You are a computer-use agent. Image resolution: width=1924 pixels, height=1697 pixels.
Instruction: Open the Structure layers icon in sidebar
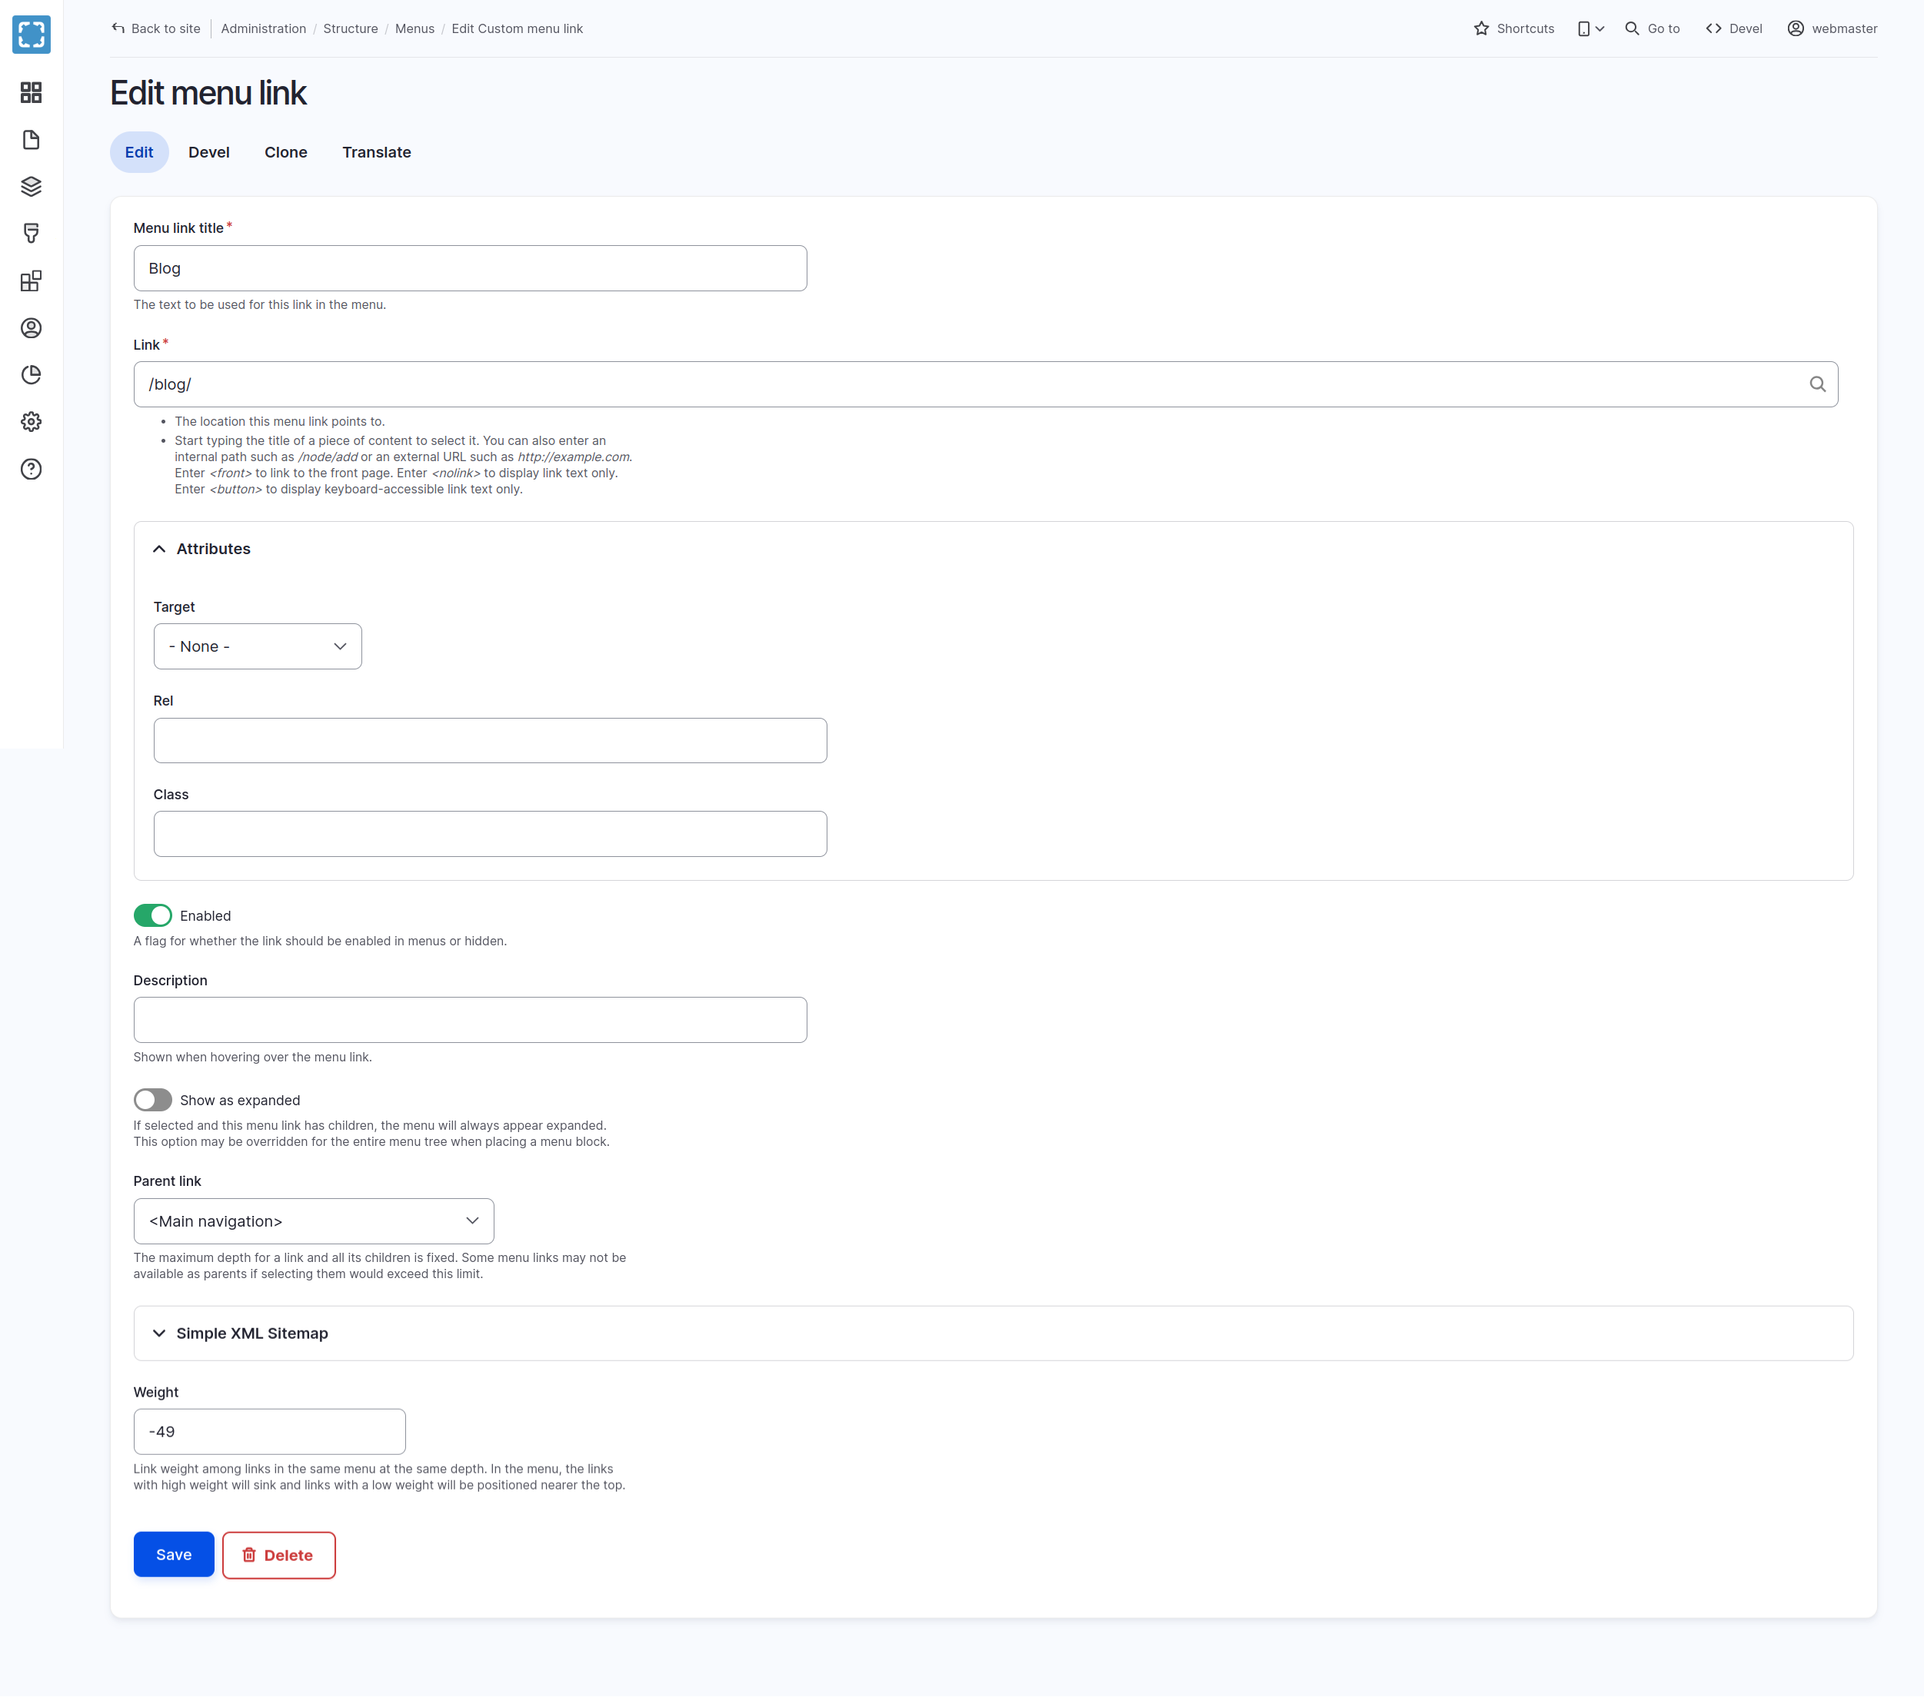coord(31,186)
